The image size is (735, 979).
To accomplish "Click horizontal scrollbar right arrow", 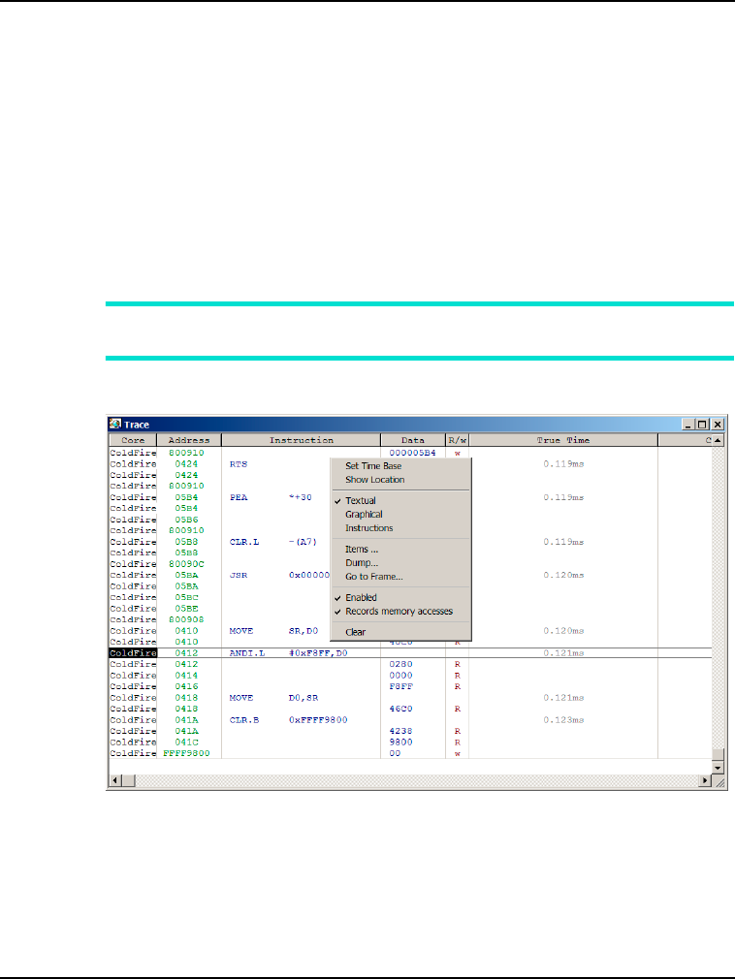I will point(706,780).
